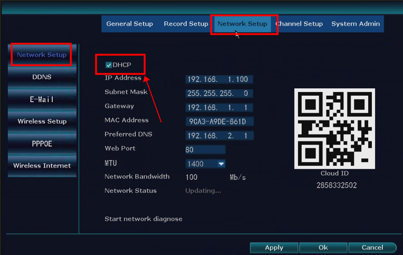Toggle the DHCP checkbox
The width and height of the screenshot is (403, 255).
tap(109, 65)
